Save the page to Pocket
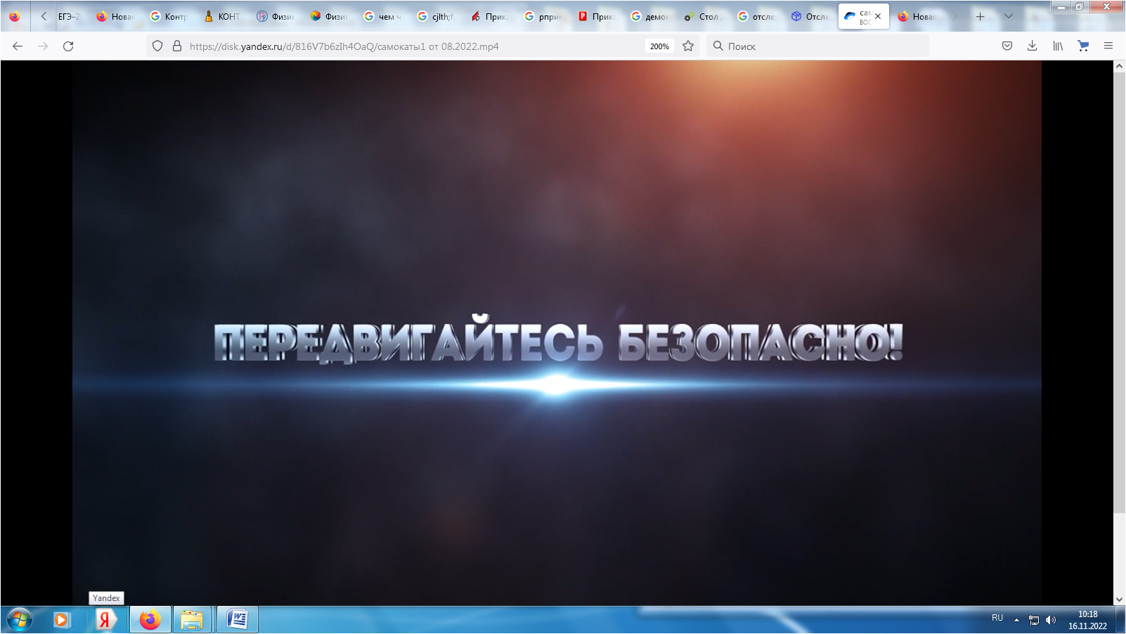 coord(1007,46)
